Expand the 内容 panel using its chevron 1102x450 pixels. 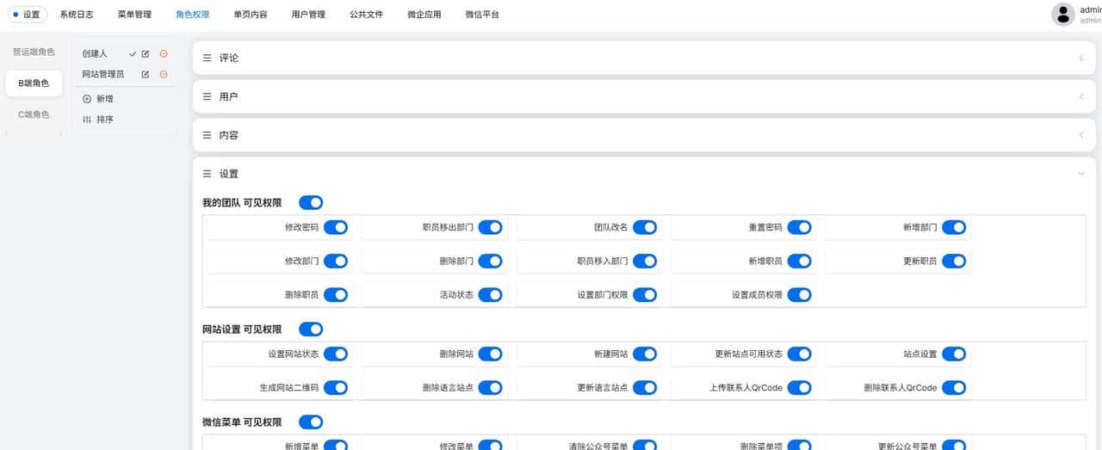(x=1081, y=135)
